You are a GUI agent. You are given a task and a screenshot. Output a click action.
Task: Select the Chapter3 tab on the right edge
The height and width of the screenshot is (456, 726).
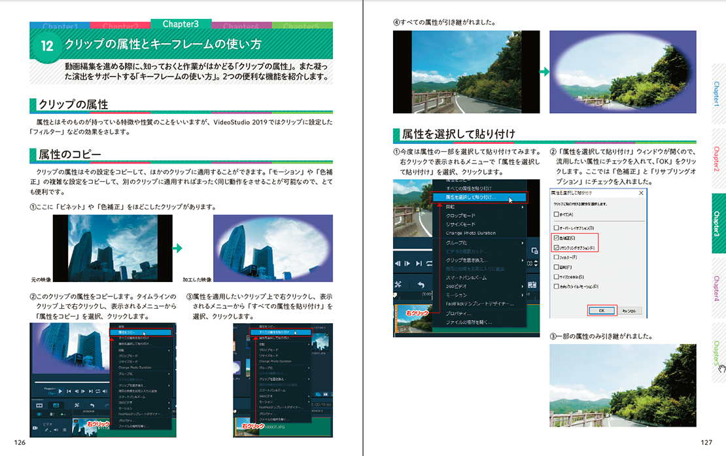[x=717, y=223]
